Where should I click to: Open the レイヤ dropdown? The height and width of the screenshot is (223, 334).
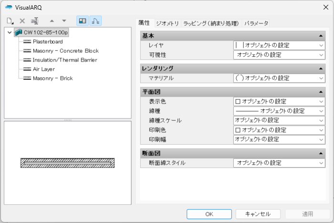[x=279, y=45]
